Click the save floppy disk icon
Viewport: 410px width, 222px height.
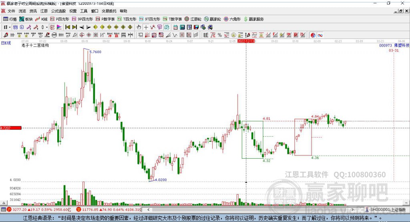click(x=196, y=27)
